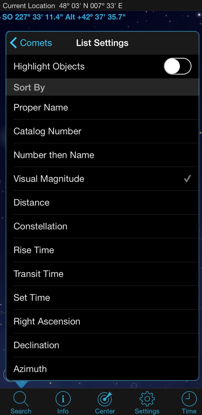
Task: Sort by Declination
Action: coord(36,345)
